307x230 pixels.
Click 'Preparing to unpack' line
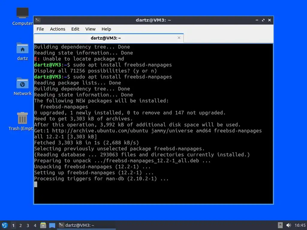coord(122,161)
